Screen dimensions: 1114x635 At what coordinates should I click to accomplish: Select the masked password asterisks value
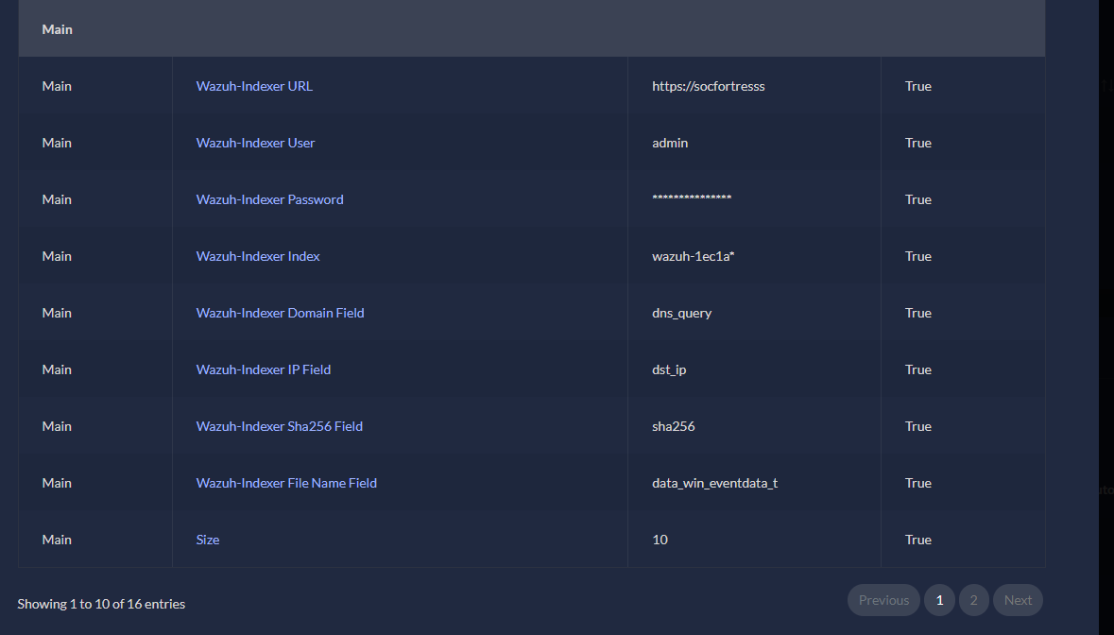click(692, 198)
